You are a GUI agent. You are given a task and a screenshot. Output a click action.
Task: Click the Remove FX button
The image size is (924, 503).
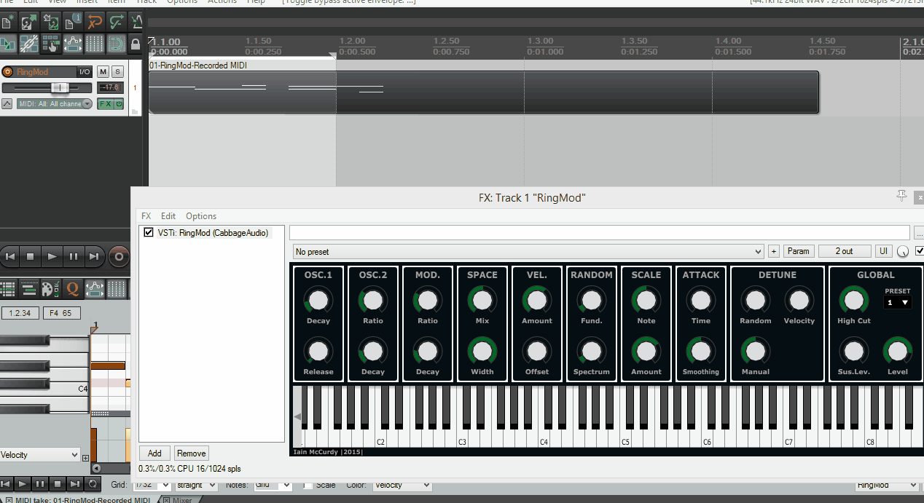(x=191, y=453)
